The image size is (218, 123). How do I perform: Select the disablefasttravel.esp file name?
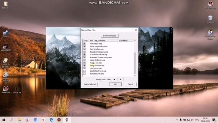98,71
